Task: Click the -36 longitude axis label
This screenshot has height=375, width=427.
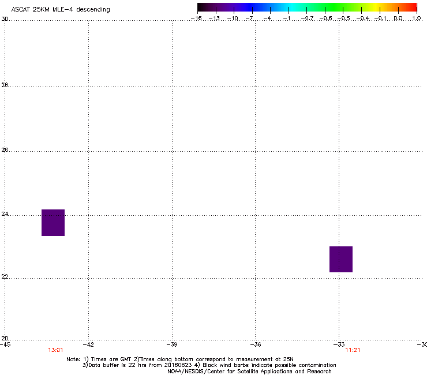Action: pos(256,344)
